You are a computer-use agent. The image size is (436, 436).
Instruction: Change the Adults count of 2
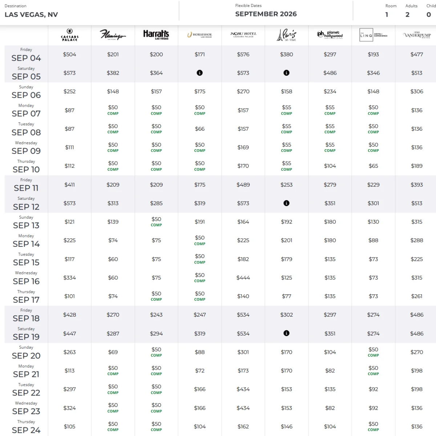tap(407, 15)
